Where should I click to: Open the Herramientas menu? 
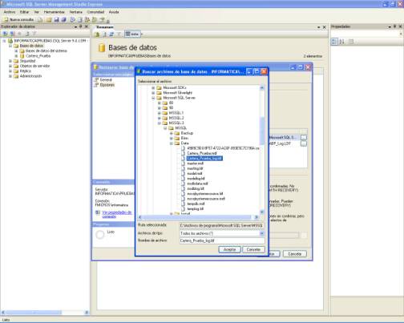[x=55, y=12]
